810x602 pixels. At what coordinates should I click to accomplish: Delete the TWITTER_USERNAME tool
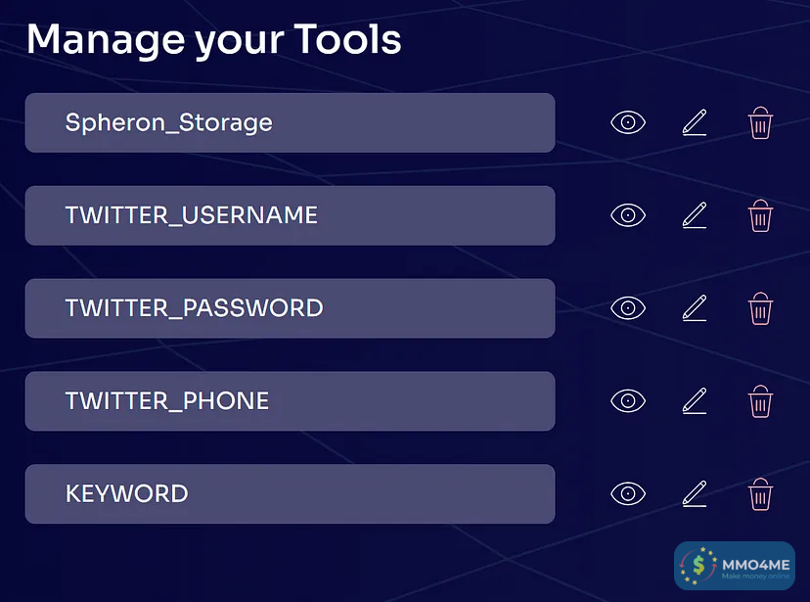click(x=760, y=215)
